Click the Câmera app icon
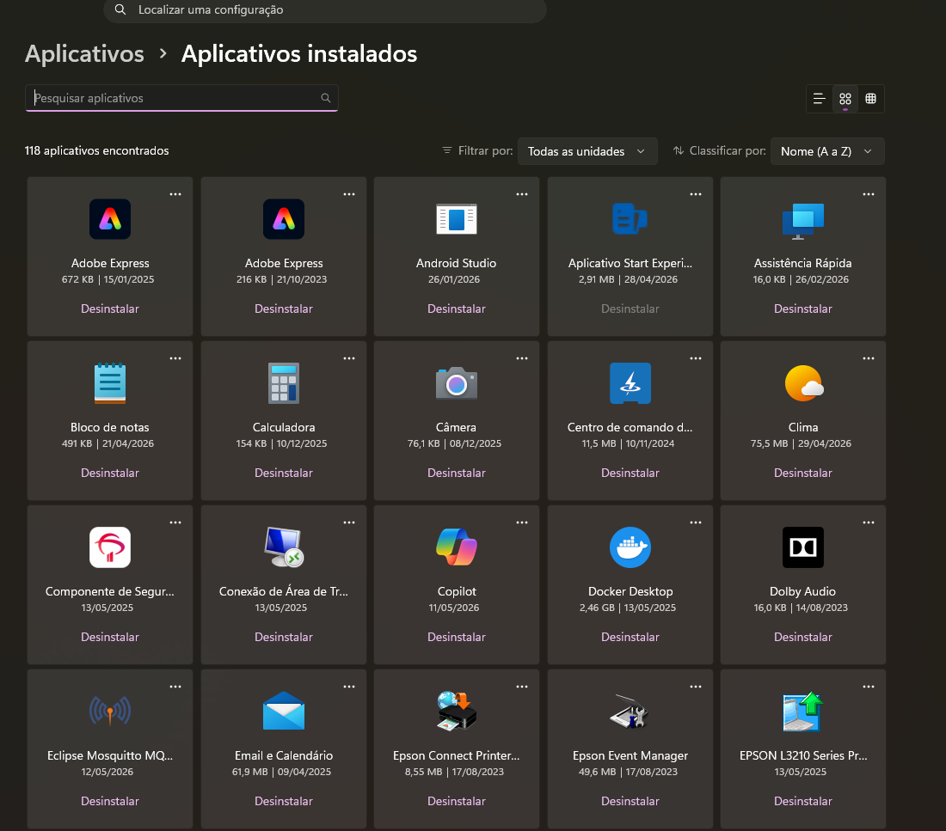 pos(456,383)
